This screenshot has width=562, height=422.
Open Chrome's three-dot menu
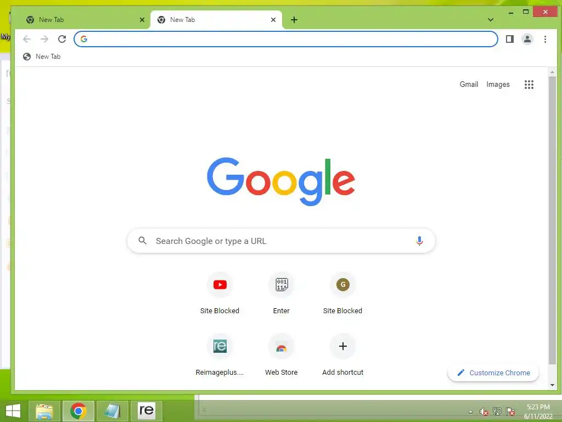tap(545, 39)
